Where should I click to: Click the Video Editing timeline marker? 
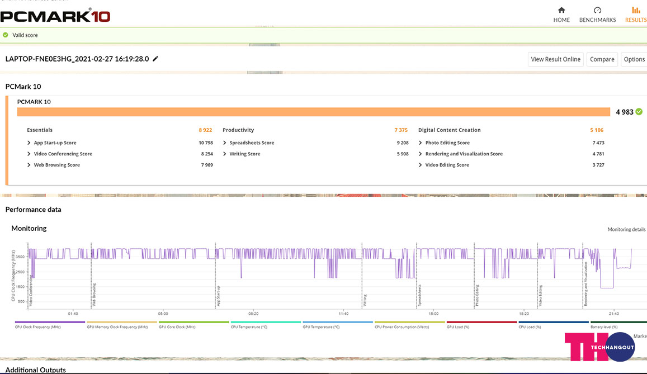540,295
